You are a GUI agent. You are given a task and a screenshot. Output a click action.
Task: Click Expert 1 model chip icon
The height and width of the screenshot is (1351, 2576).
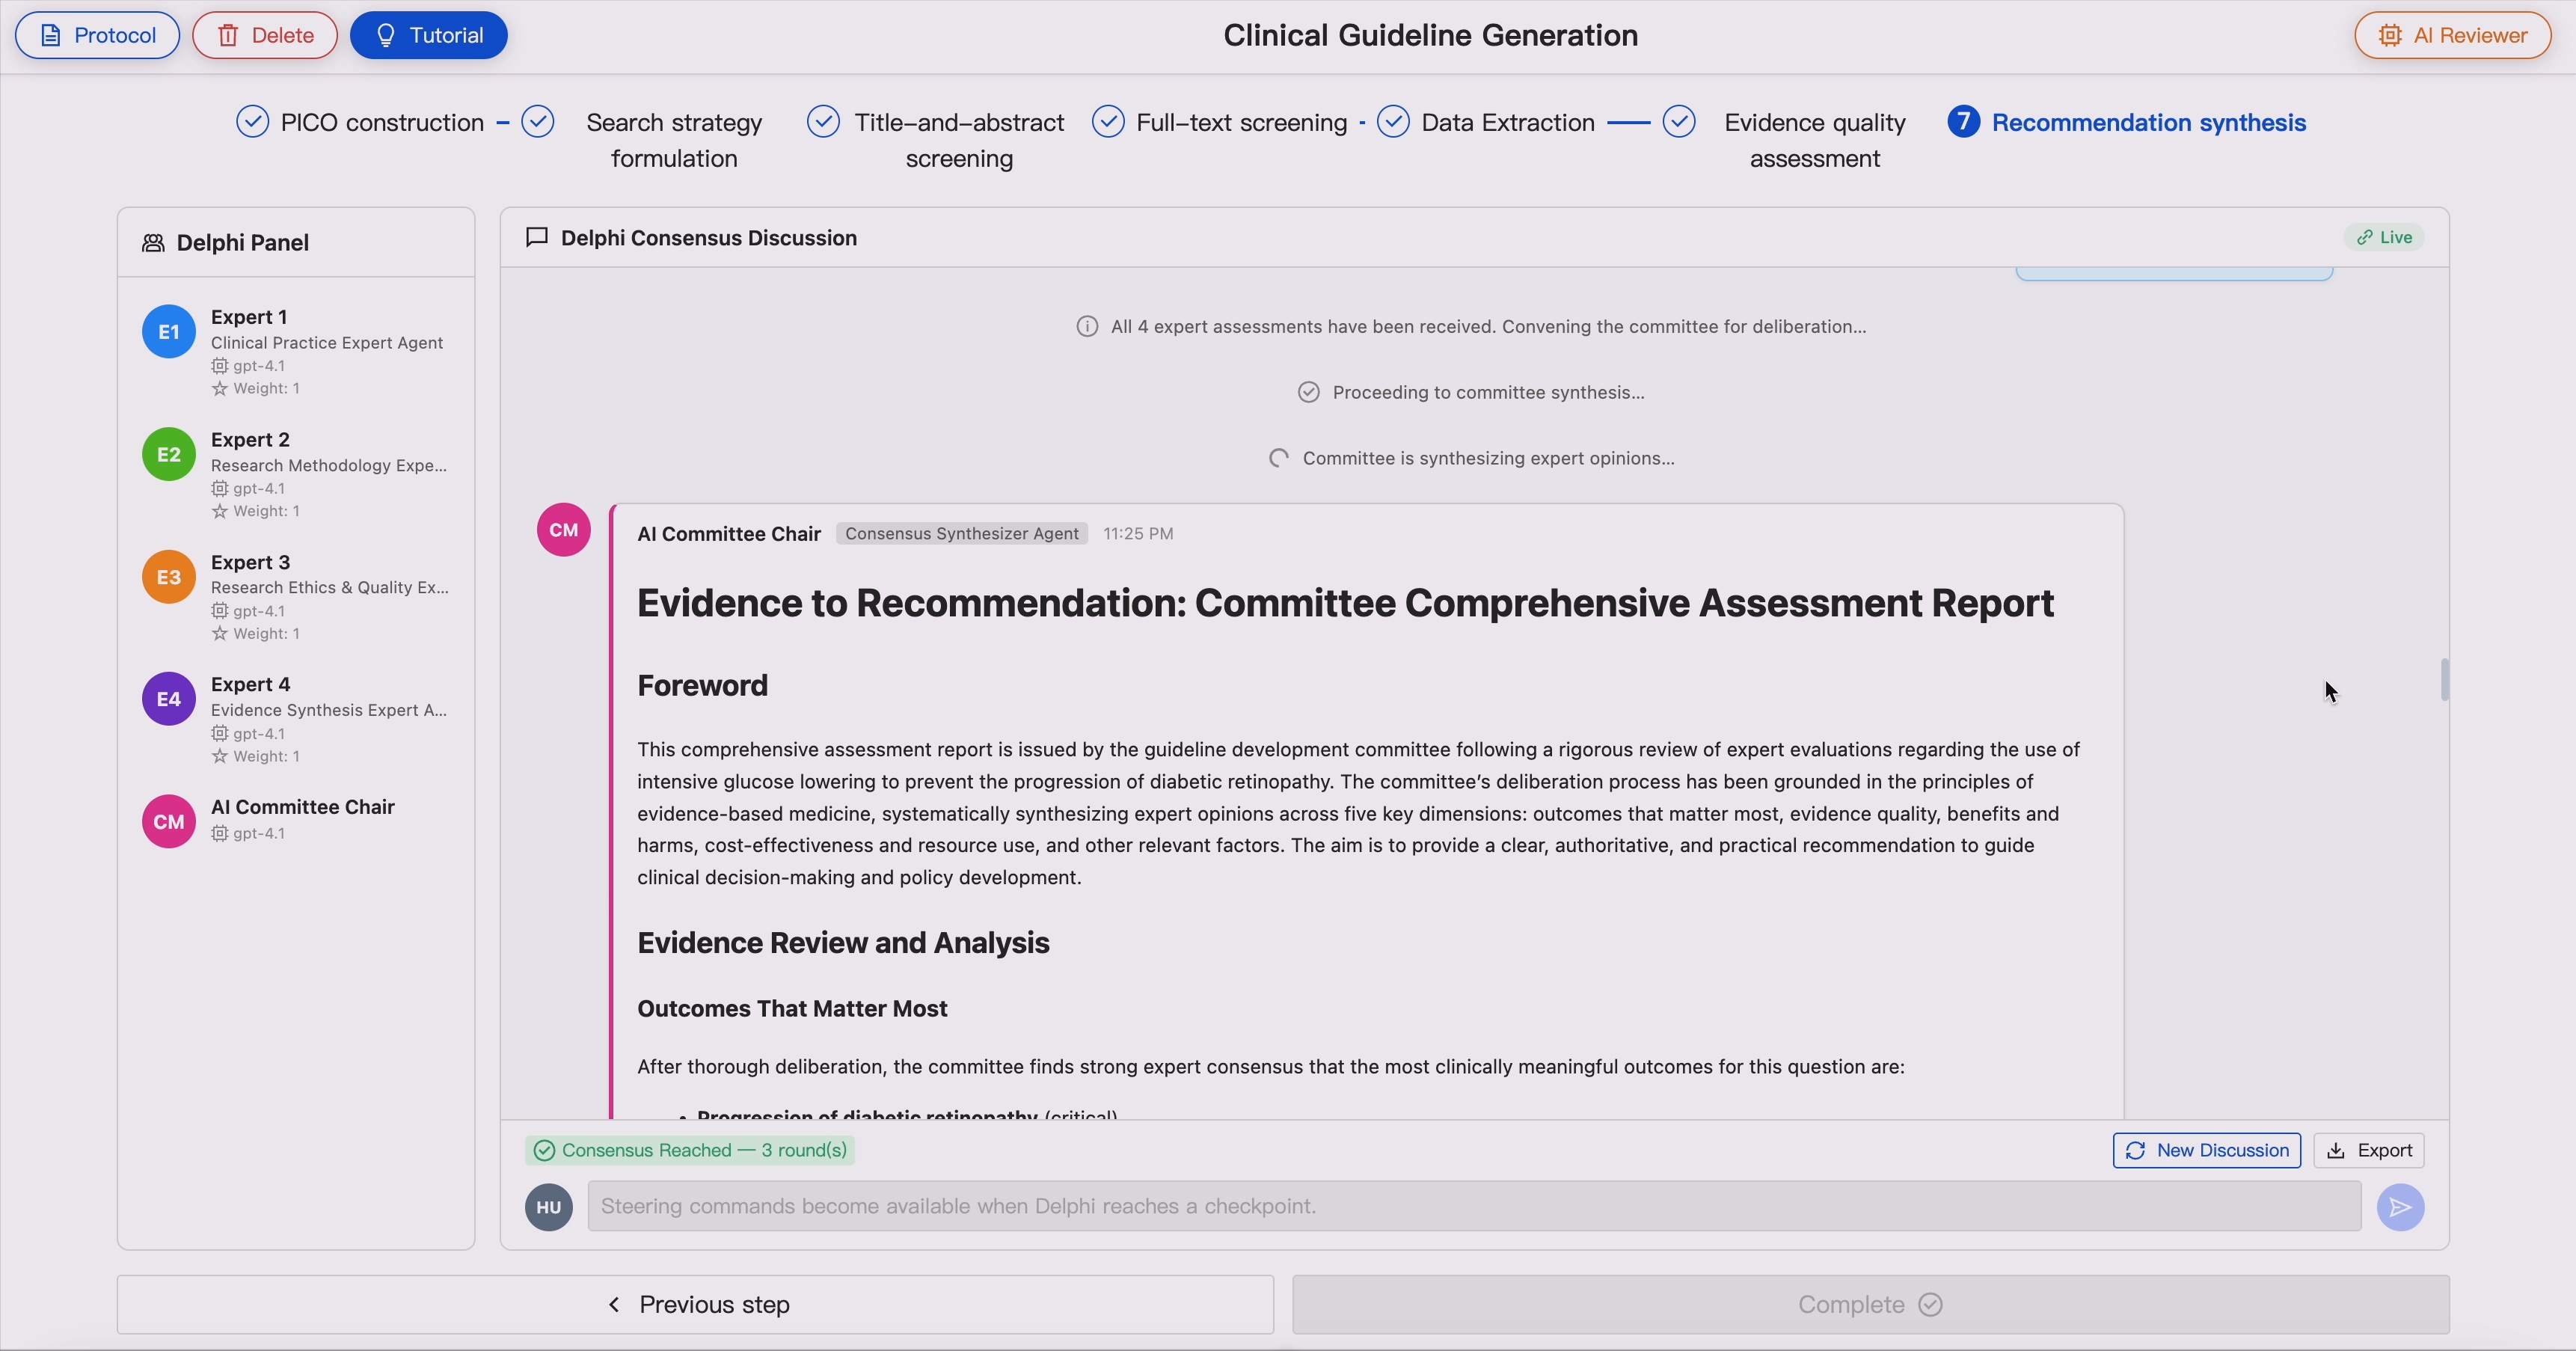click(220, 366)
